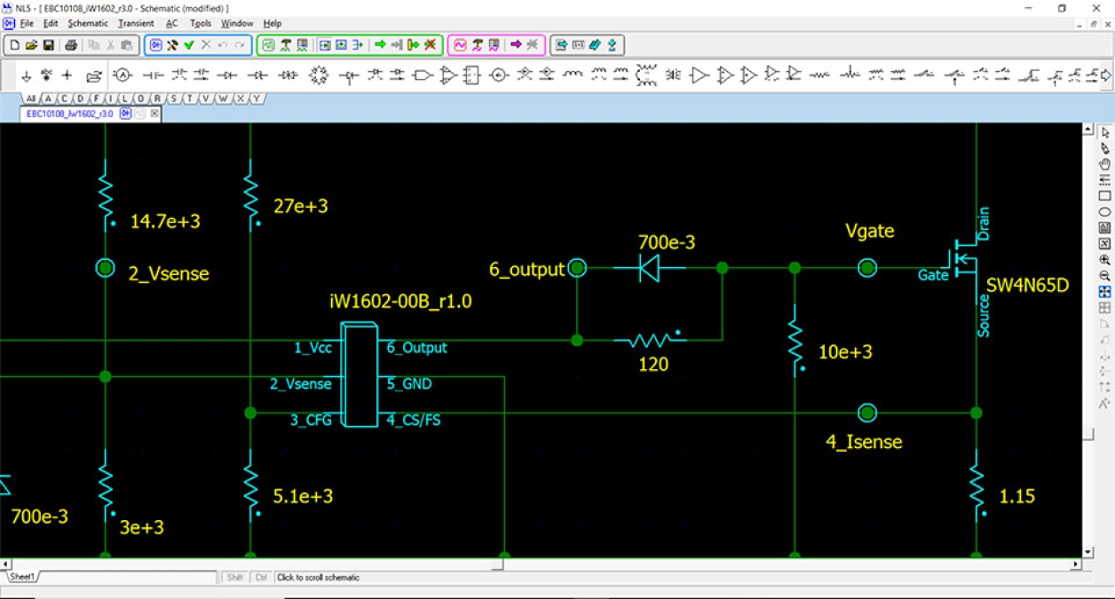Click the zoom out magnifier tool
This screenshot has width=1115, height=599.
coord(1104,276)
